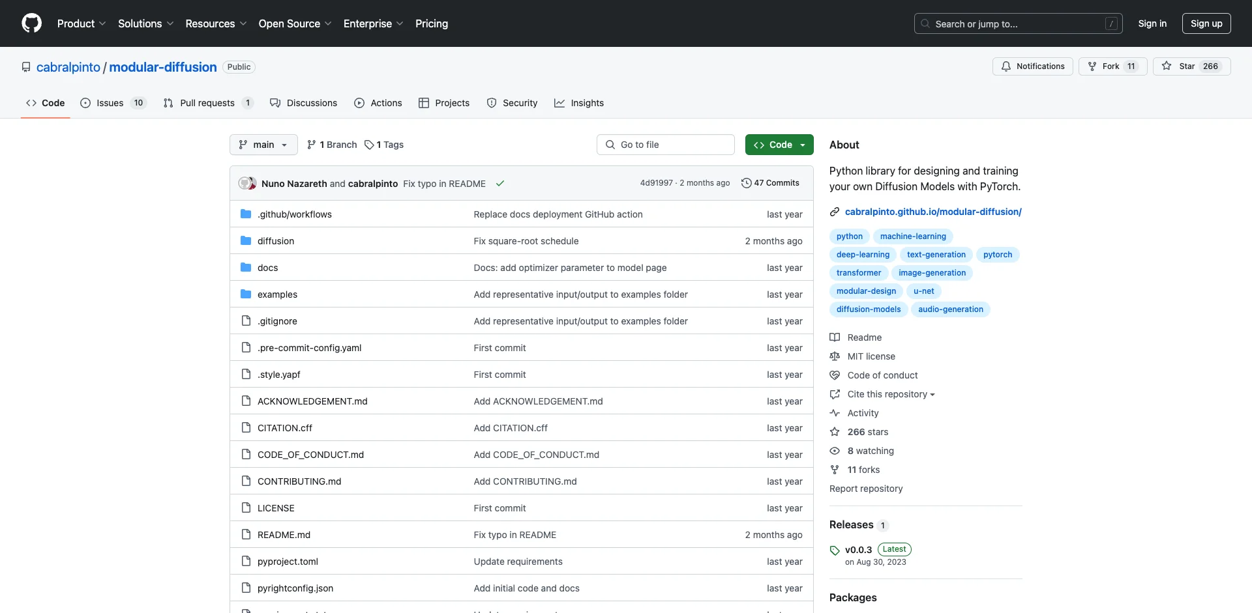Viewport: 1252px width, 613px height.
Task: Expand Cite this repository dropdown
Action: [891, 394]
